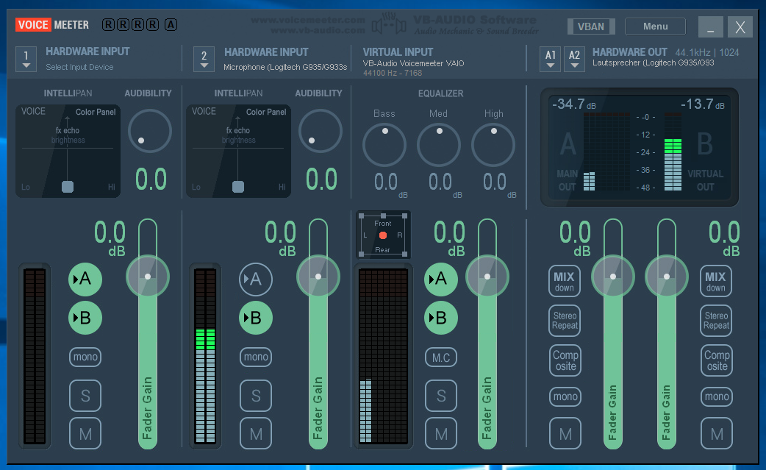The width and height of the screenshot is (766, 470).
Task: Click the Hardware Input 1 fader gain knob
Action: pyautogui.click(x=148, y=277)
